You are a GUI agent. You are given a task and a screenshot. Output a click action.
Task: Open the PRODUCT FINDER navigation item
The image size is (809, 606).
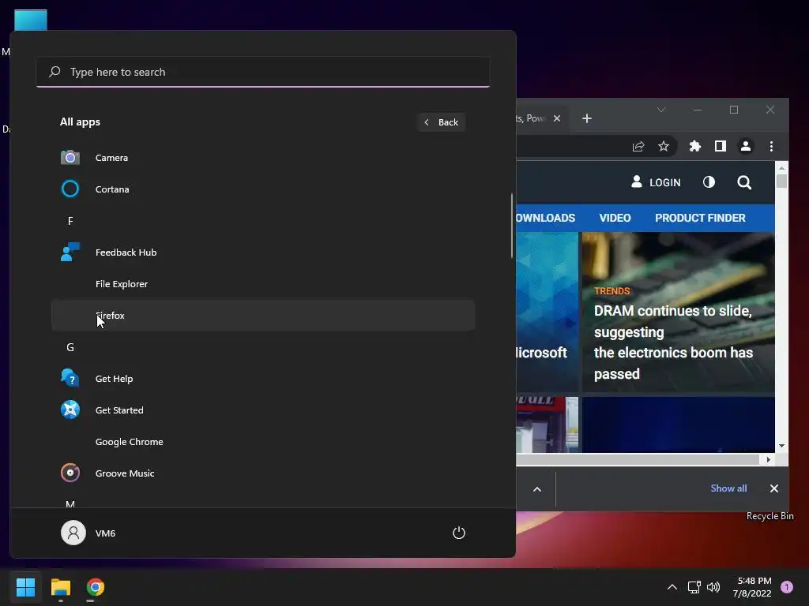[x=700, y=218]
